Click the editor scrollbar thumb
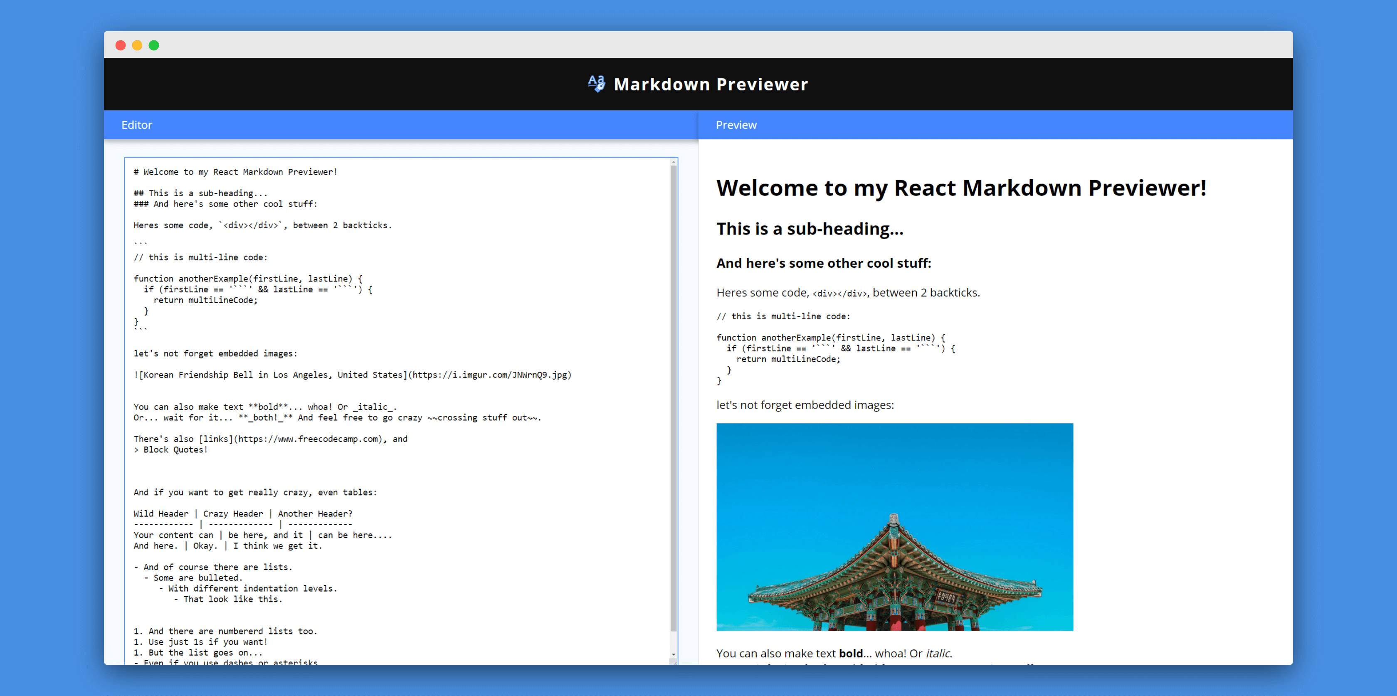Viewport: 1397px width, 696px height. [674, 399]
